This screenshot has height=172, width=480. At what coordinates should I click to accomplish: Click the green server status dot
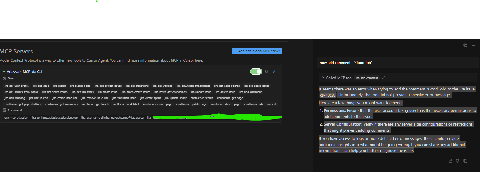[4, 71]
